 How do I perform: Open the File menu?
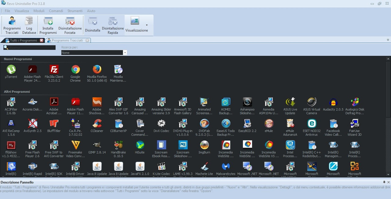click(x=7, y=11)
